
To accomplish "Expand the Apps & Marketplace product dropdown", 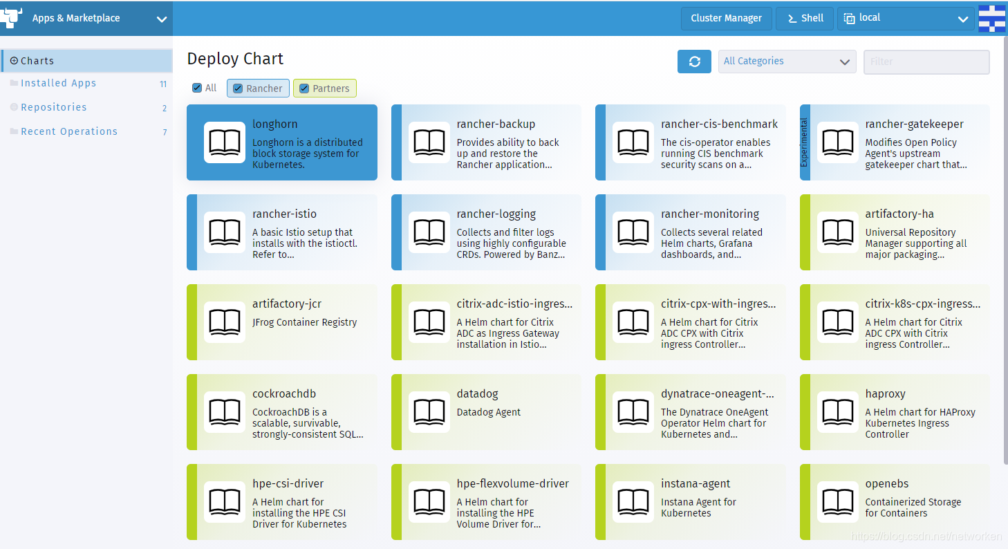I will 162,19.
